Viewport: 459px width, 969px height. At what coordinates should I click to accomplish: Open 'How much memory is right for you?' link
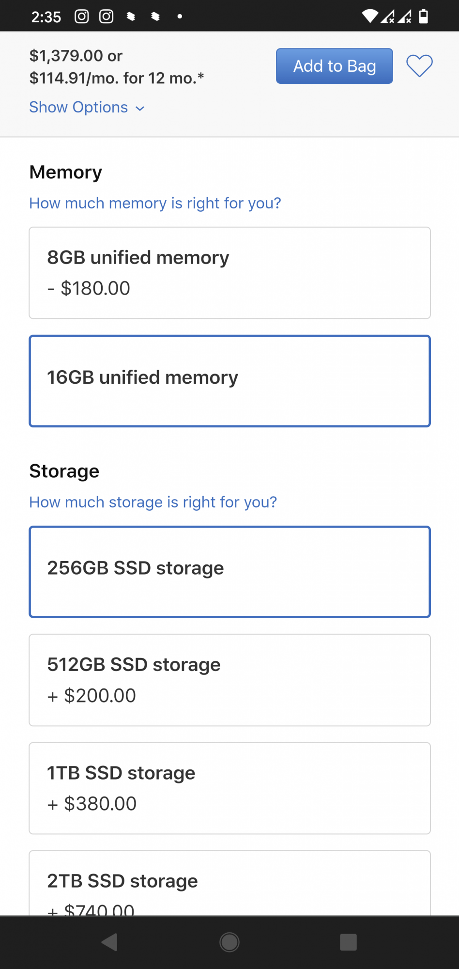[155, 203]
